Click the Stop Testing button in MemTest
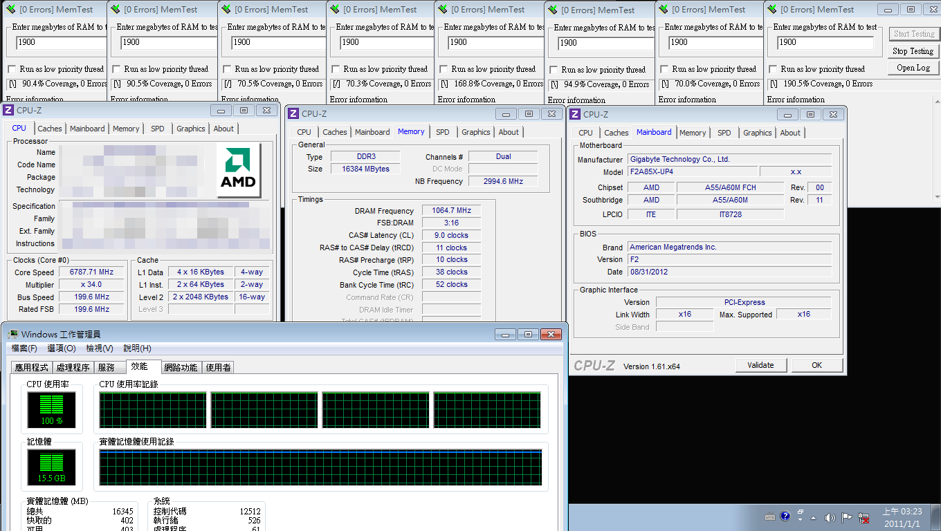Screen dimensions: 941x531 pyautogui.click(x=913, y=51)
